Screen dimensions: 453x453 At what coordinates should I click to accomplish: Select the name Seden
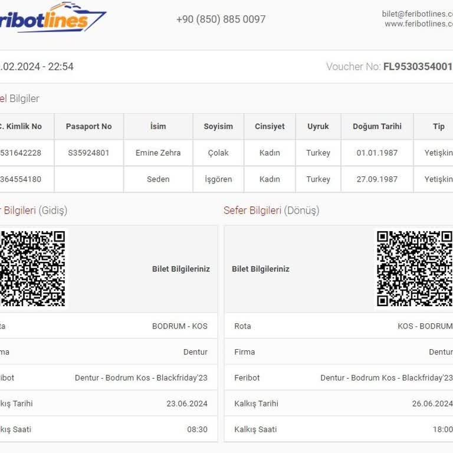pos(158,179)
